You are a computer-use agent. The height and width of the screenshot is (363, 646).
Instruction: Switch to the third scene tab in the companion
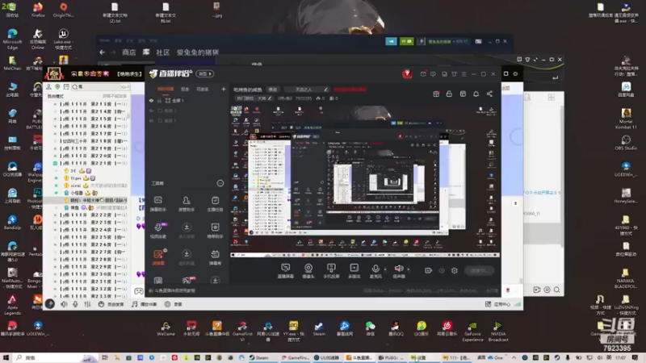point(203,89)
